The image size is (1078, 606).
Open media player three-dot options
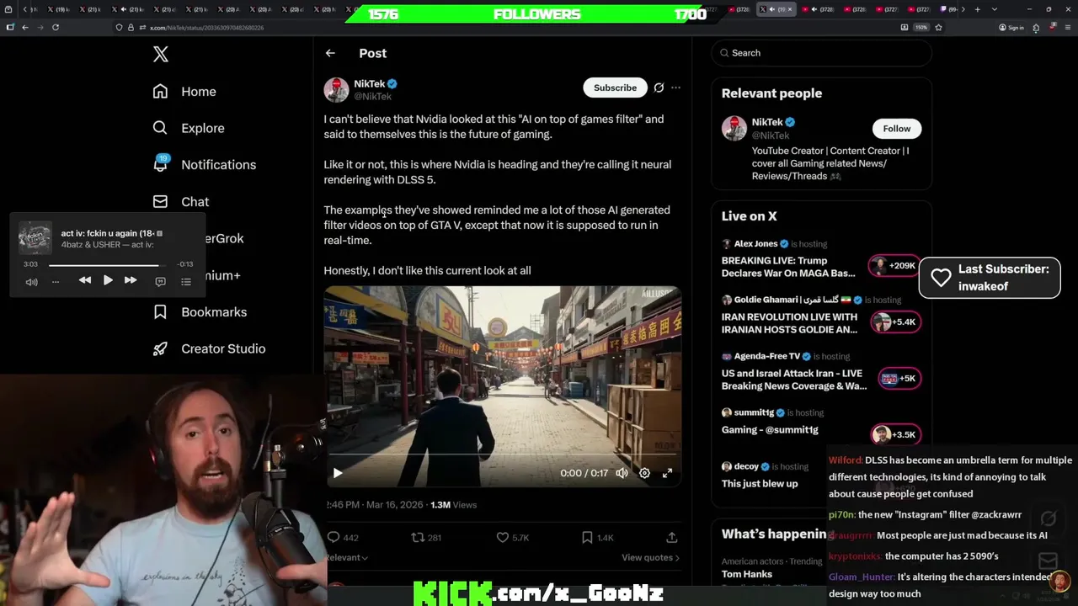coord(56,282)
